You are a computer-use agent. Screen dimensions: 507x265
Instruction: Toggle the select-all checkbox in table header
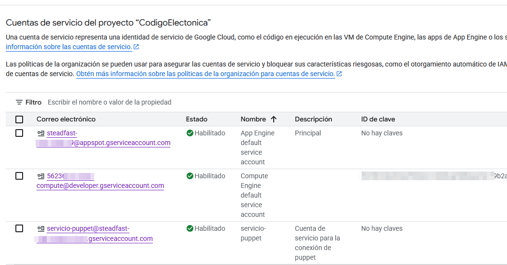[x=19, y=119]
